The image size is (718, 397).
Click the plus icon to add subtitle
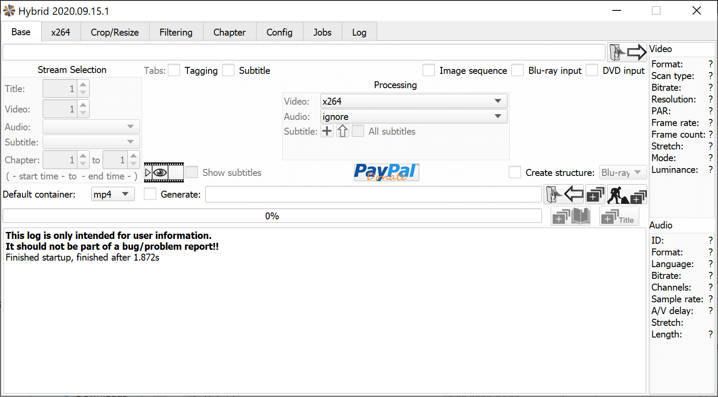(327, 131)
